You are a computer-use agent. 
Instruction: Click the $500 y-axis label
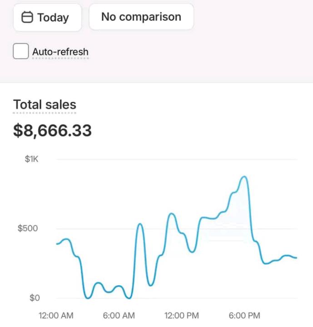(28, 228)
